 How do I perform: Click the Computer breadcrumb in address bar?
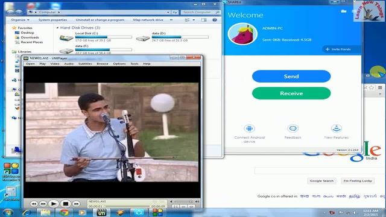click(47, 12)
